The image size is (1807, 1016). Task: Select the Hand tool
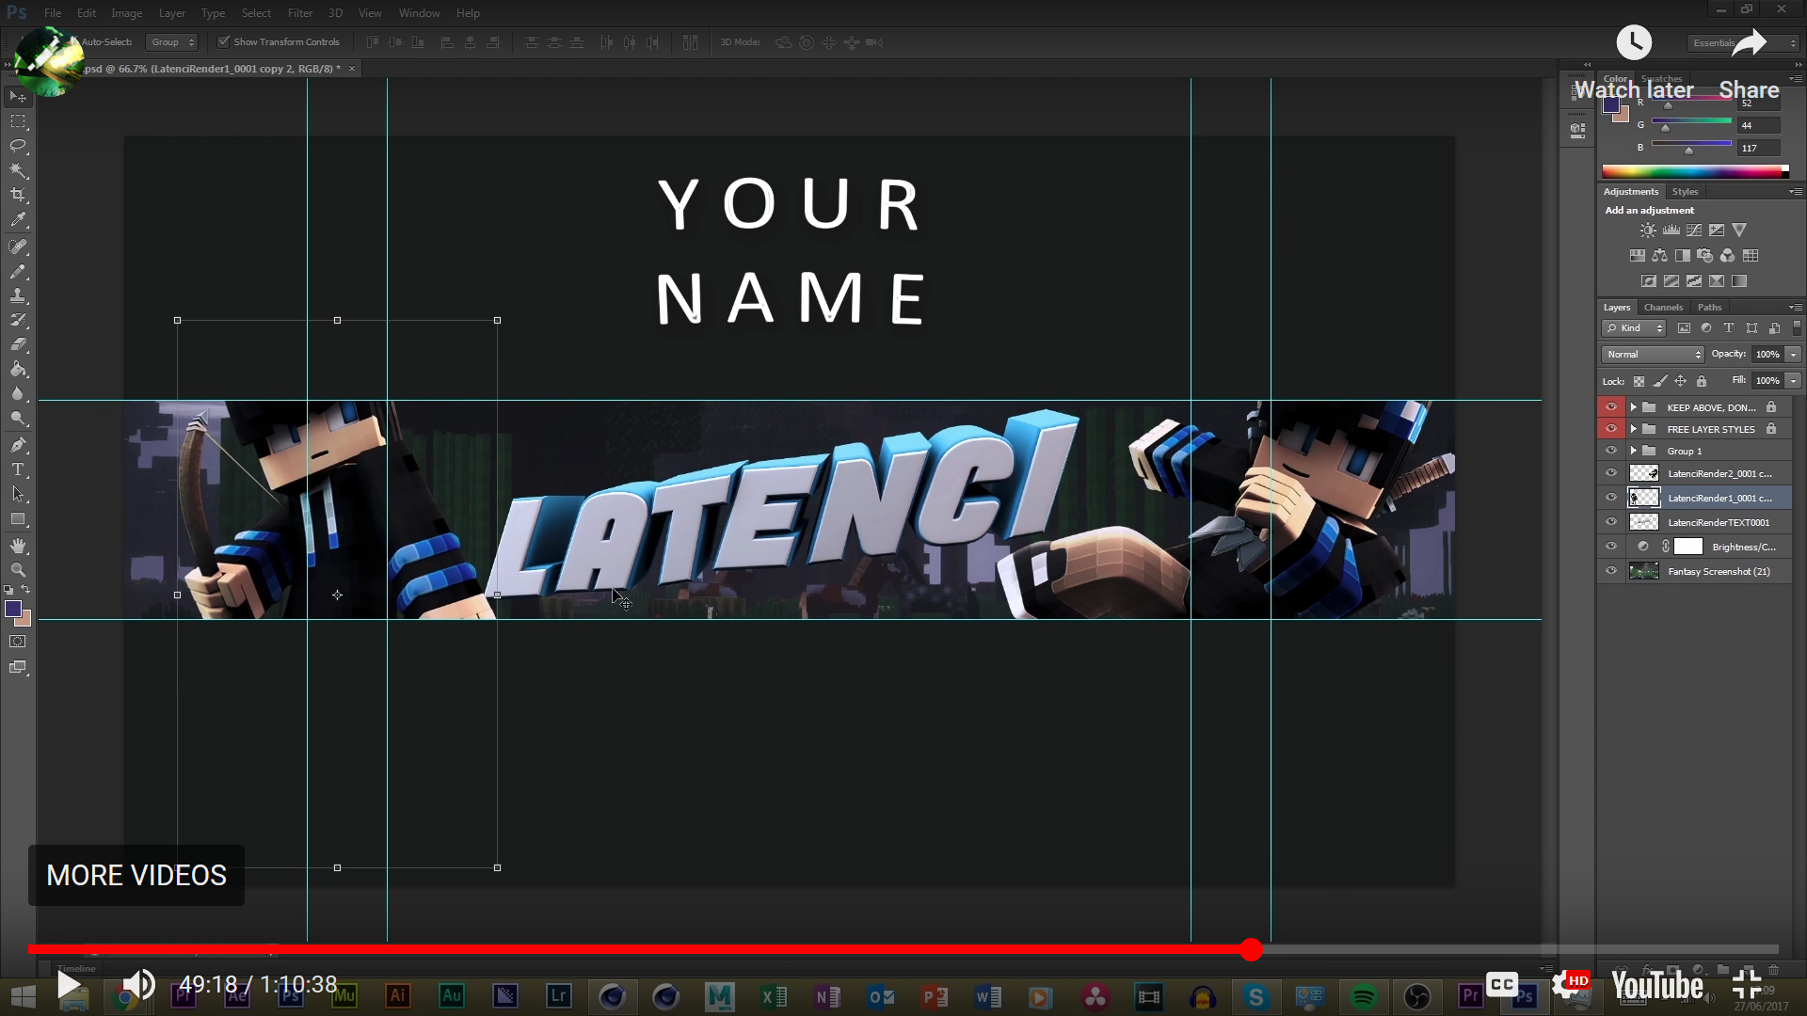click(x=18, y=546)
